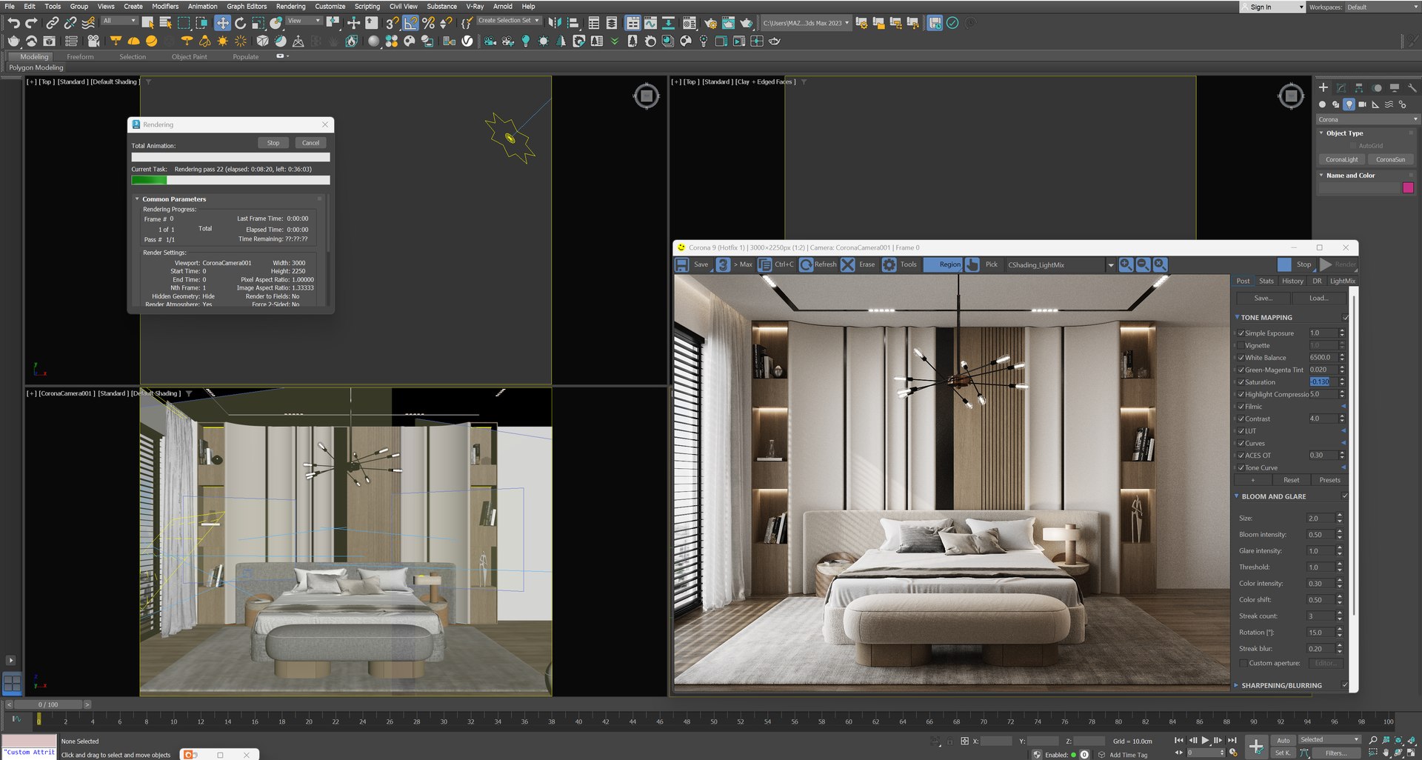1422x760 pixels.
Task: Toggle the Vignette checkbox
Action: [x=1241, y=345]
